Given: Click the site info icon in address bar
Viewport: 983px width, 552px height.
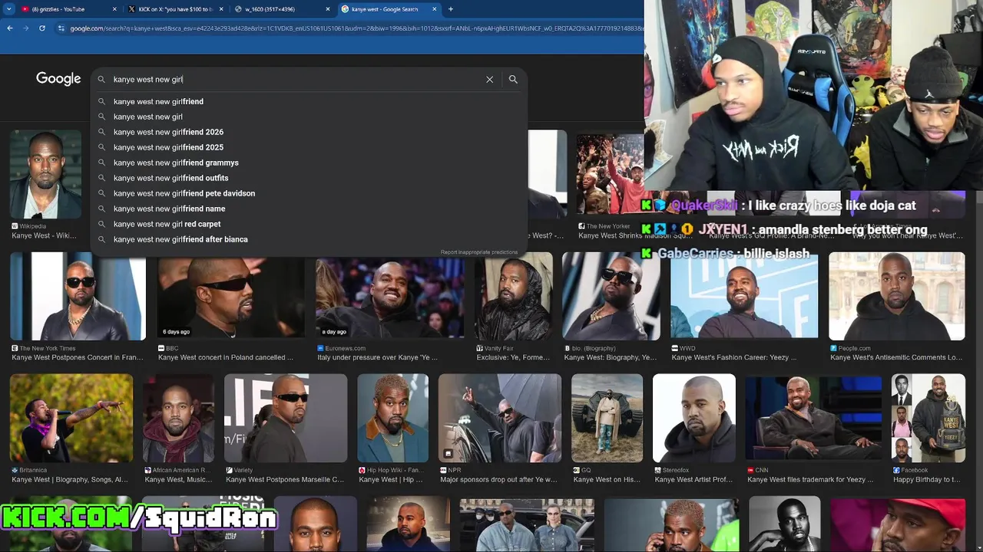Looking at the screenshot, I should click(61, 28).
